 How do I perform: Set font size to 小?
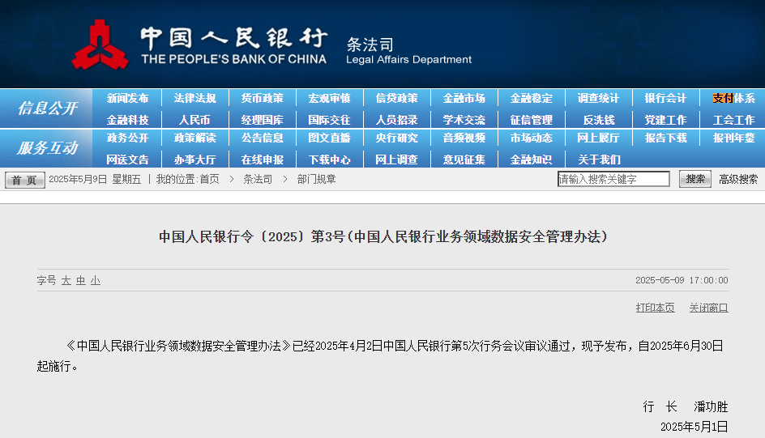(x=96, y=281)
